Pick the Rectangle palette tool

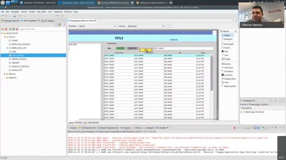point(227,44)
